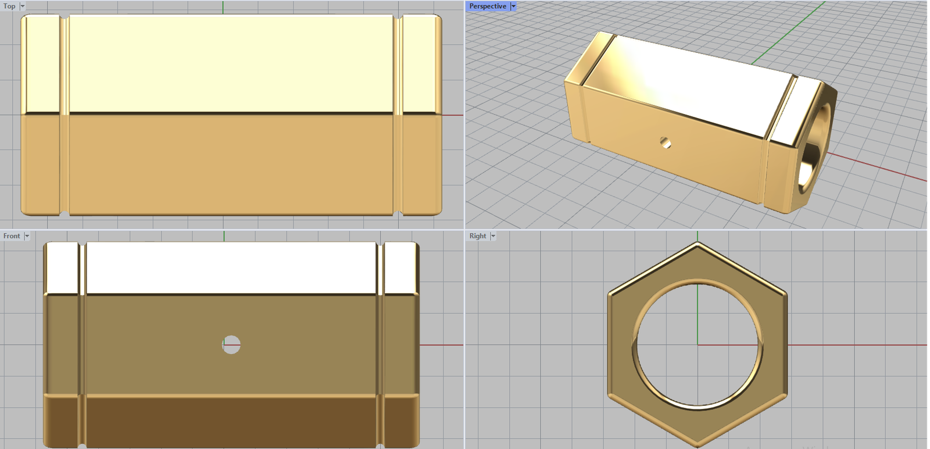The height and width of the screenshot is (449, 930).
Task: Select the left groove in Top view
Action: pos(64,115)
